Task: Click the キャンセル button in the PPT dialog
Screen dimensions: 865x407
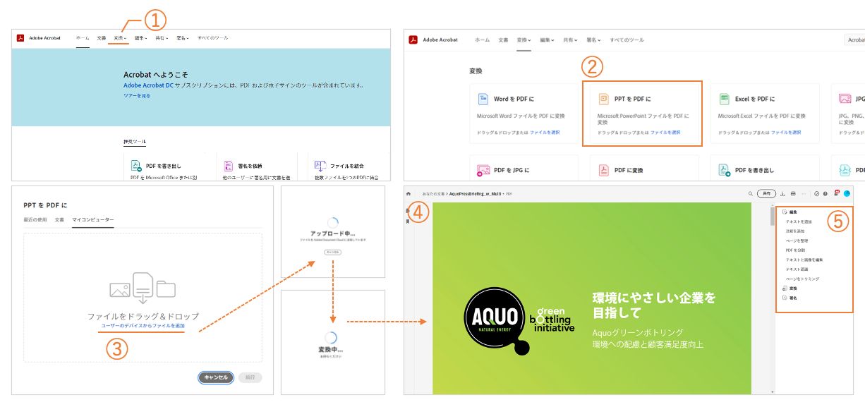Action: [216, 377]
